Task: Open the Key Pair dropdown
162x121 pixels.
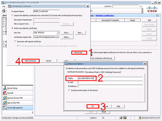Action: pos(58,33)
